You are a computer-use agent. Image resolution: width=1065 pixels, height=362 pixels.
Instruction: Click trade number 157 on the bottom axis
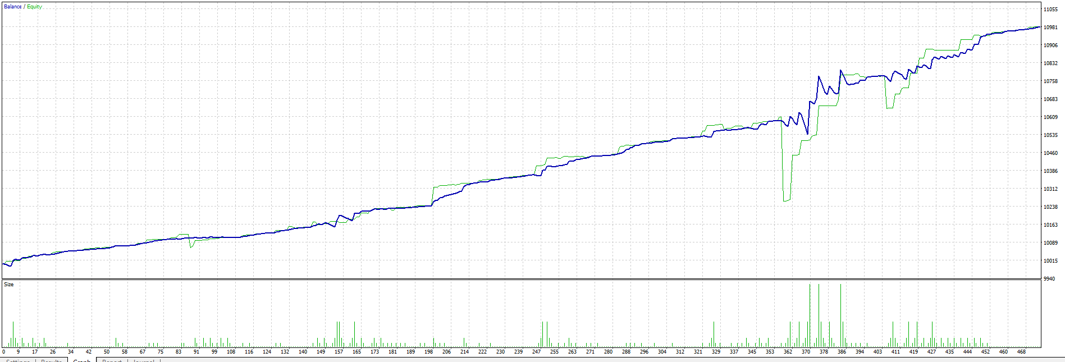tap(339, 352)
